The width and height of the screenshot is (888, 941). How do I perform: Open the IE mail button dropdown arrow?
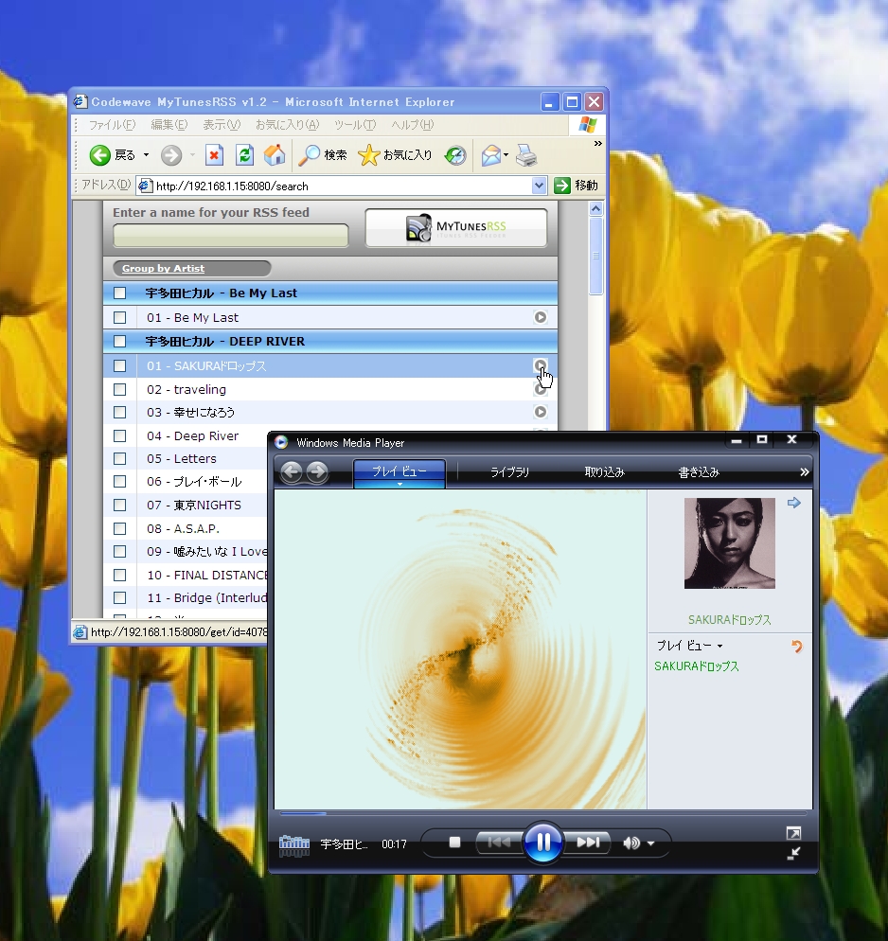click(506, 155)
